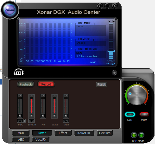This screenshot has width=155, height=144.
Task: Open the information (i) button
Action: 100,6
